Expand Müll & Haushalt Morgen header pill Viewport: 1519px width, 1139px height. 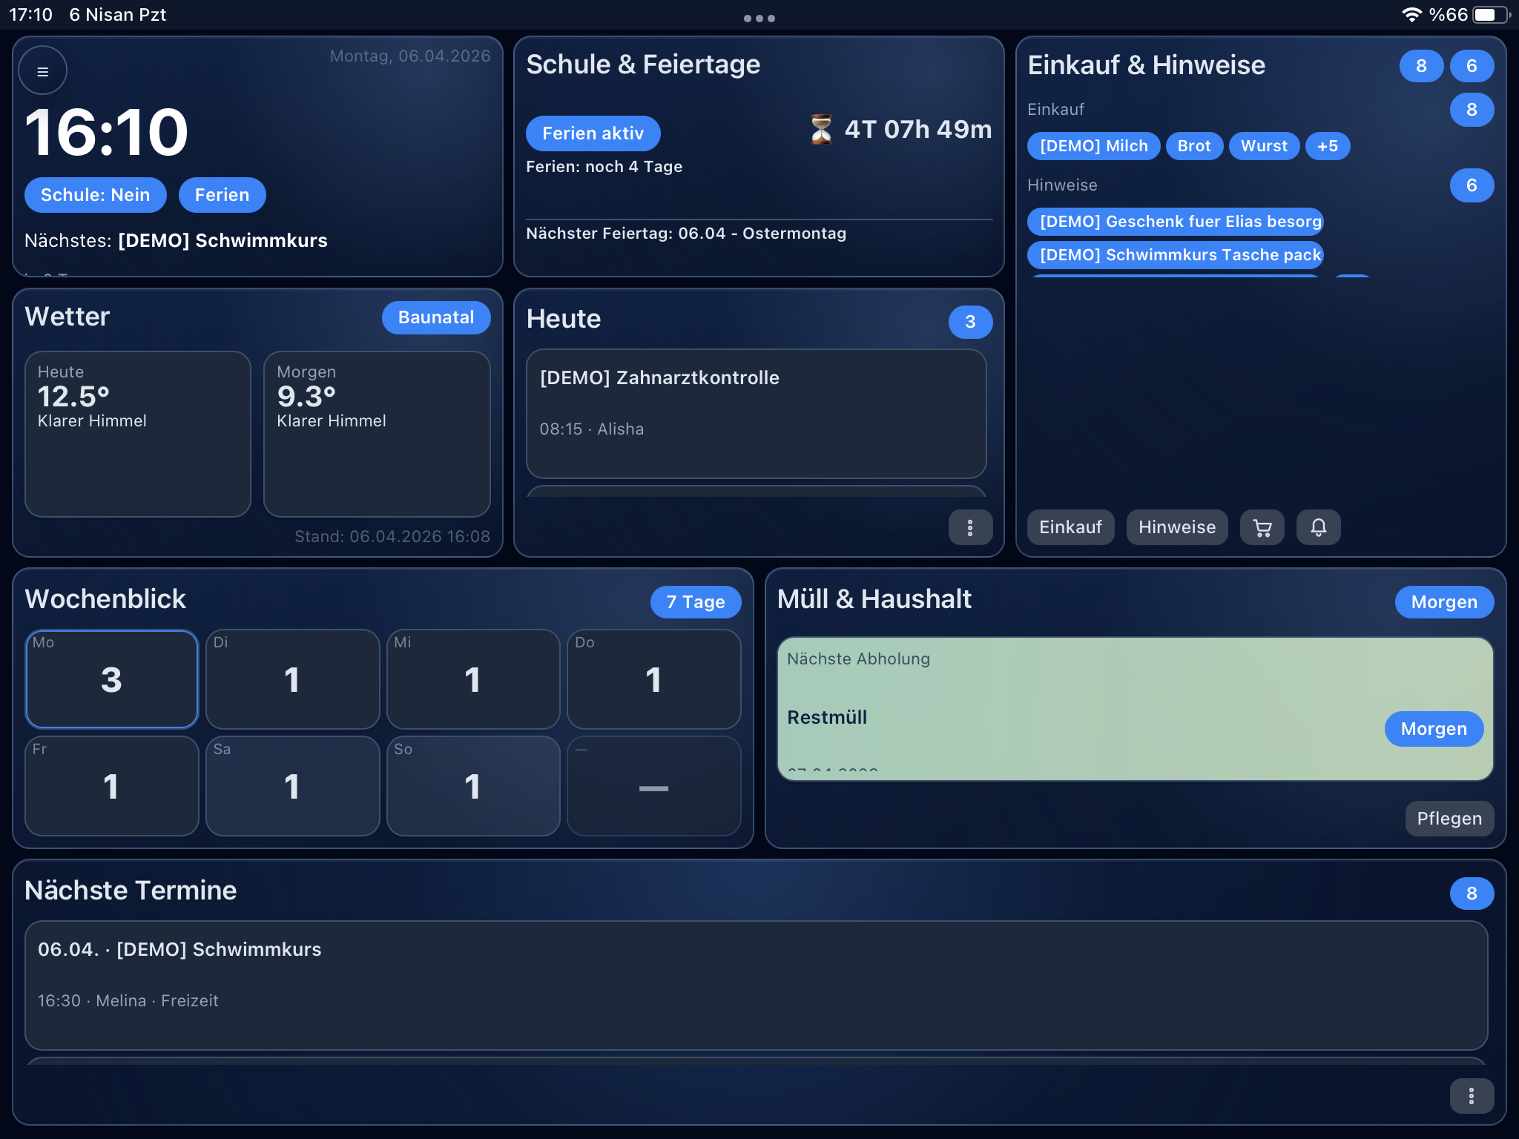(1443, 602)
